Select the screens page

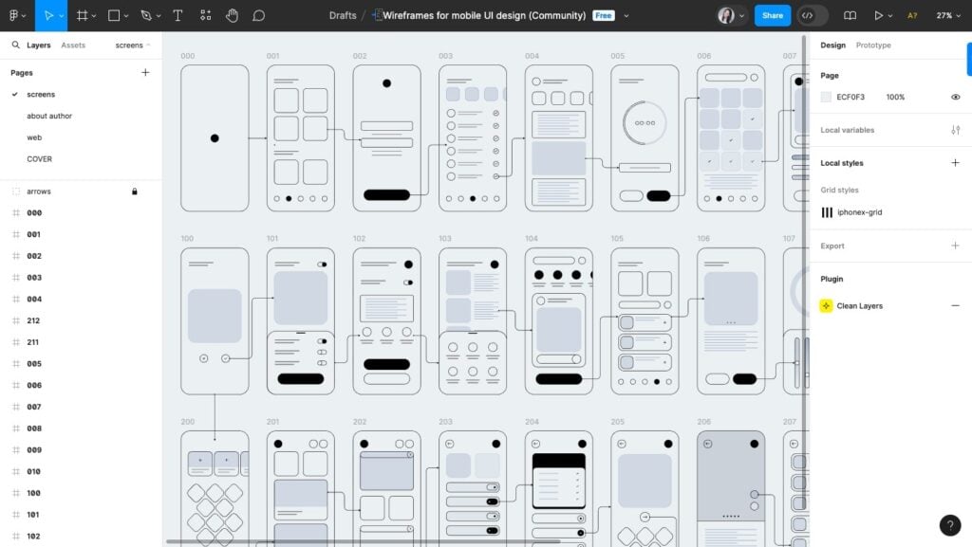click(x=41, y=94)
